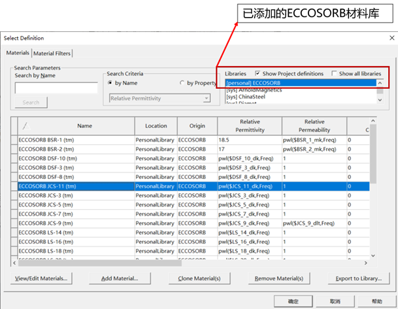The image size is (398, 309).
Task: Click horizontal scrollbar right arrow
Action: point(366,263)
